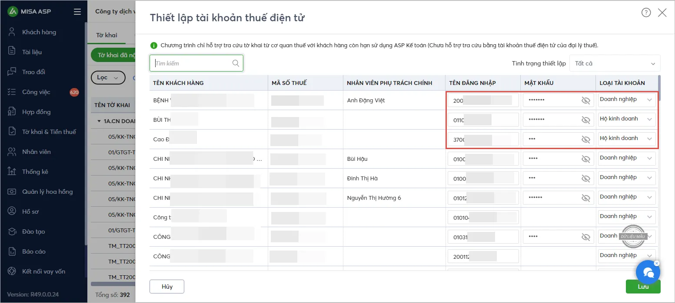675x303 pixels.
Task: Show password for login starting 3700
Action: (586, 140)
